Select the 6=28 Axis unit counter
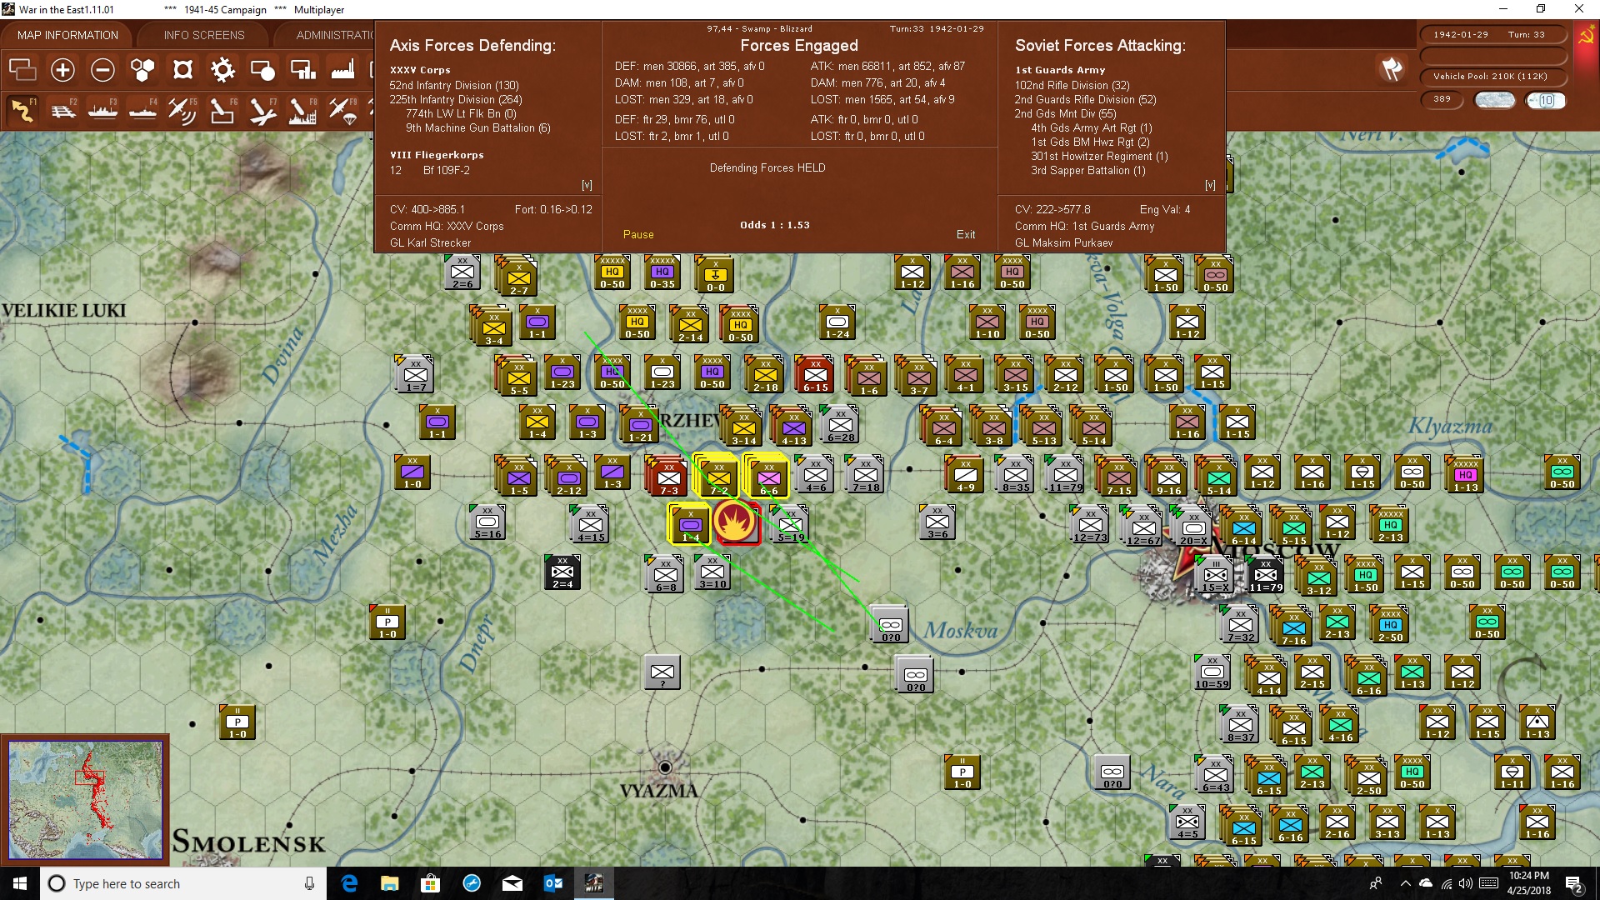Image resolution: width=1600 pixels, height=900 pixels. [x=841, y=424]
